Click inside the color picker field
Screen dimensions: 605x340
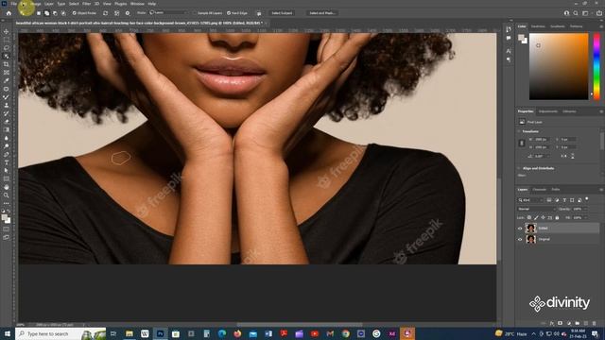(x=559, y=66)
